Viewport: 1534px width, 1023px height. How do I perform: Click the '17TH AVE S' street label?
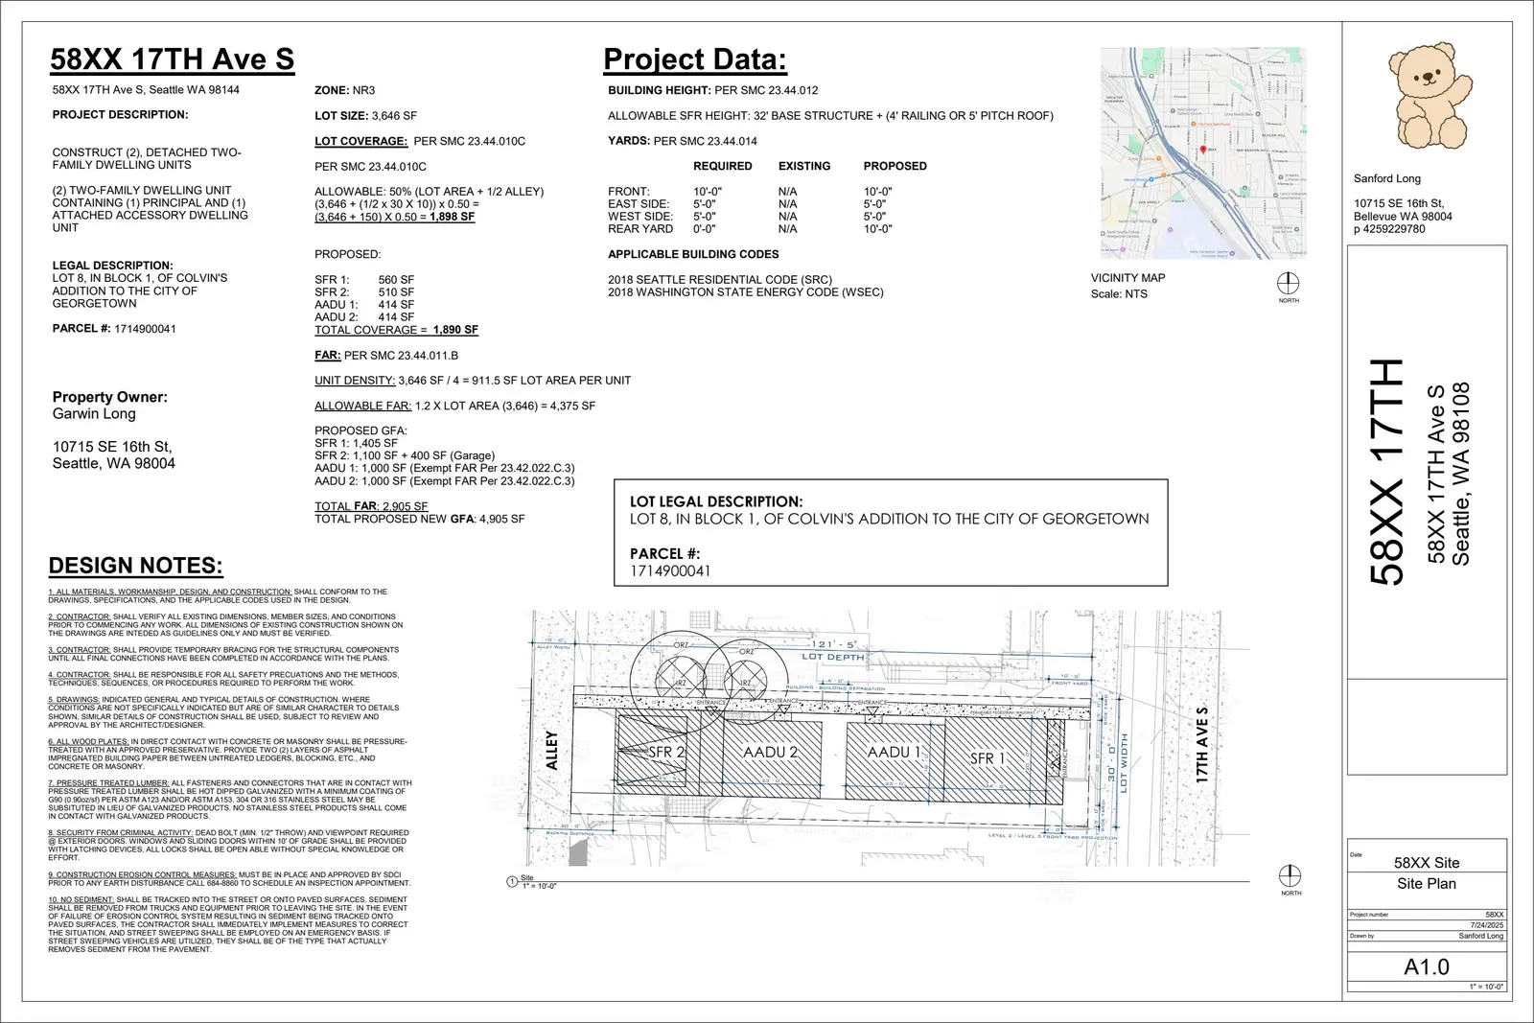click(1201, 746)
